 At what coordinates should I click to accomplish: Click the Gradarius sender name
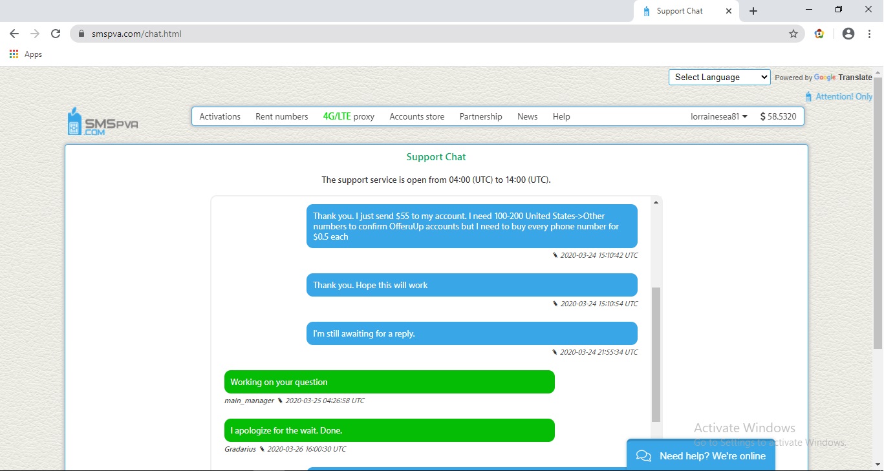(x=240, y=449)
